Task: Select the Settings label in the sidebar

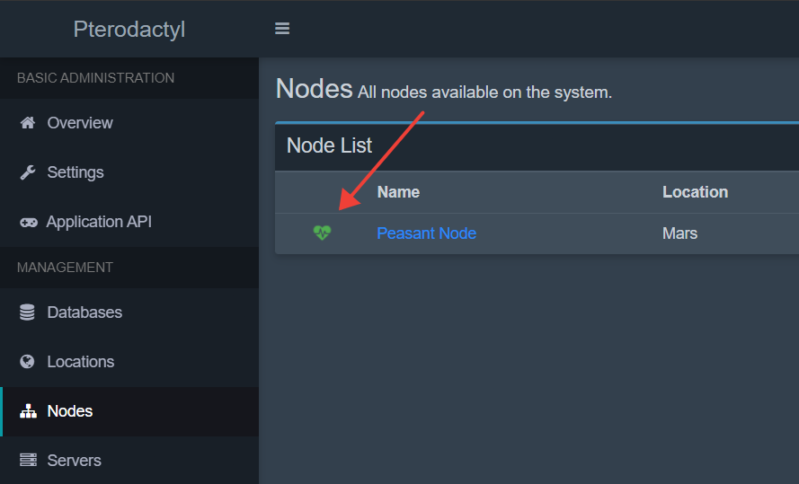Action: click(75, 172)
